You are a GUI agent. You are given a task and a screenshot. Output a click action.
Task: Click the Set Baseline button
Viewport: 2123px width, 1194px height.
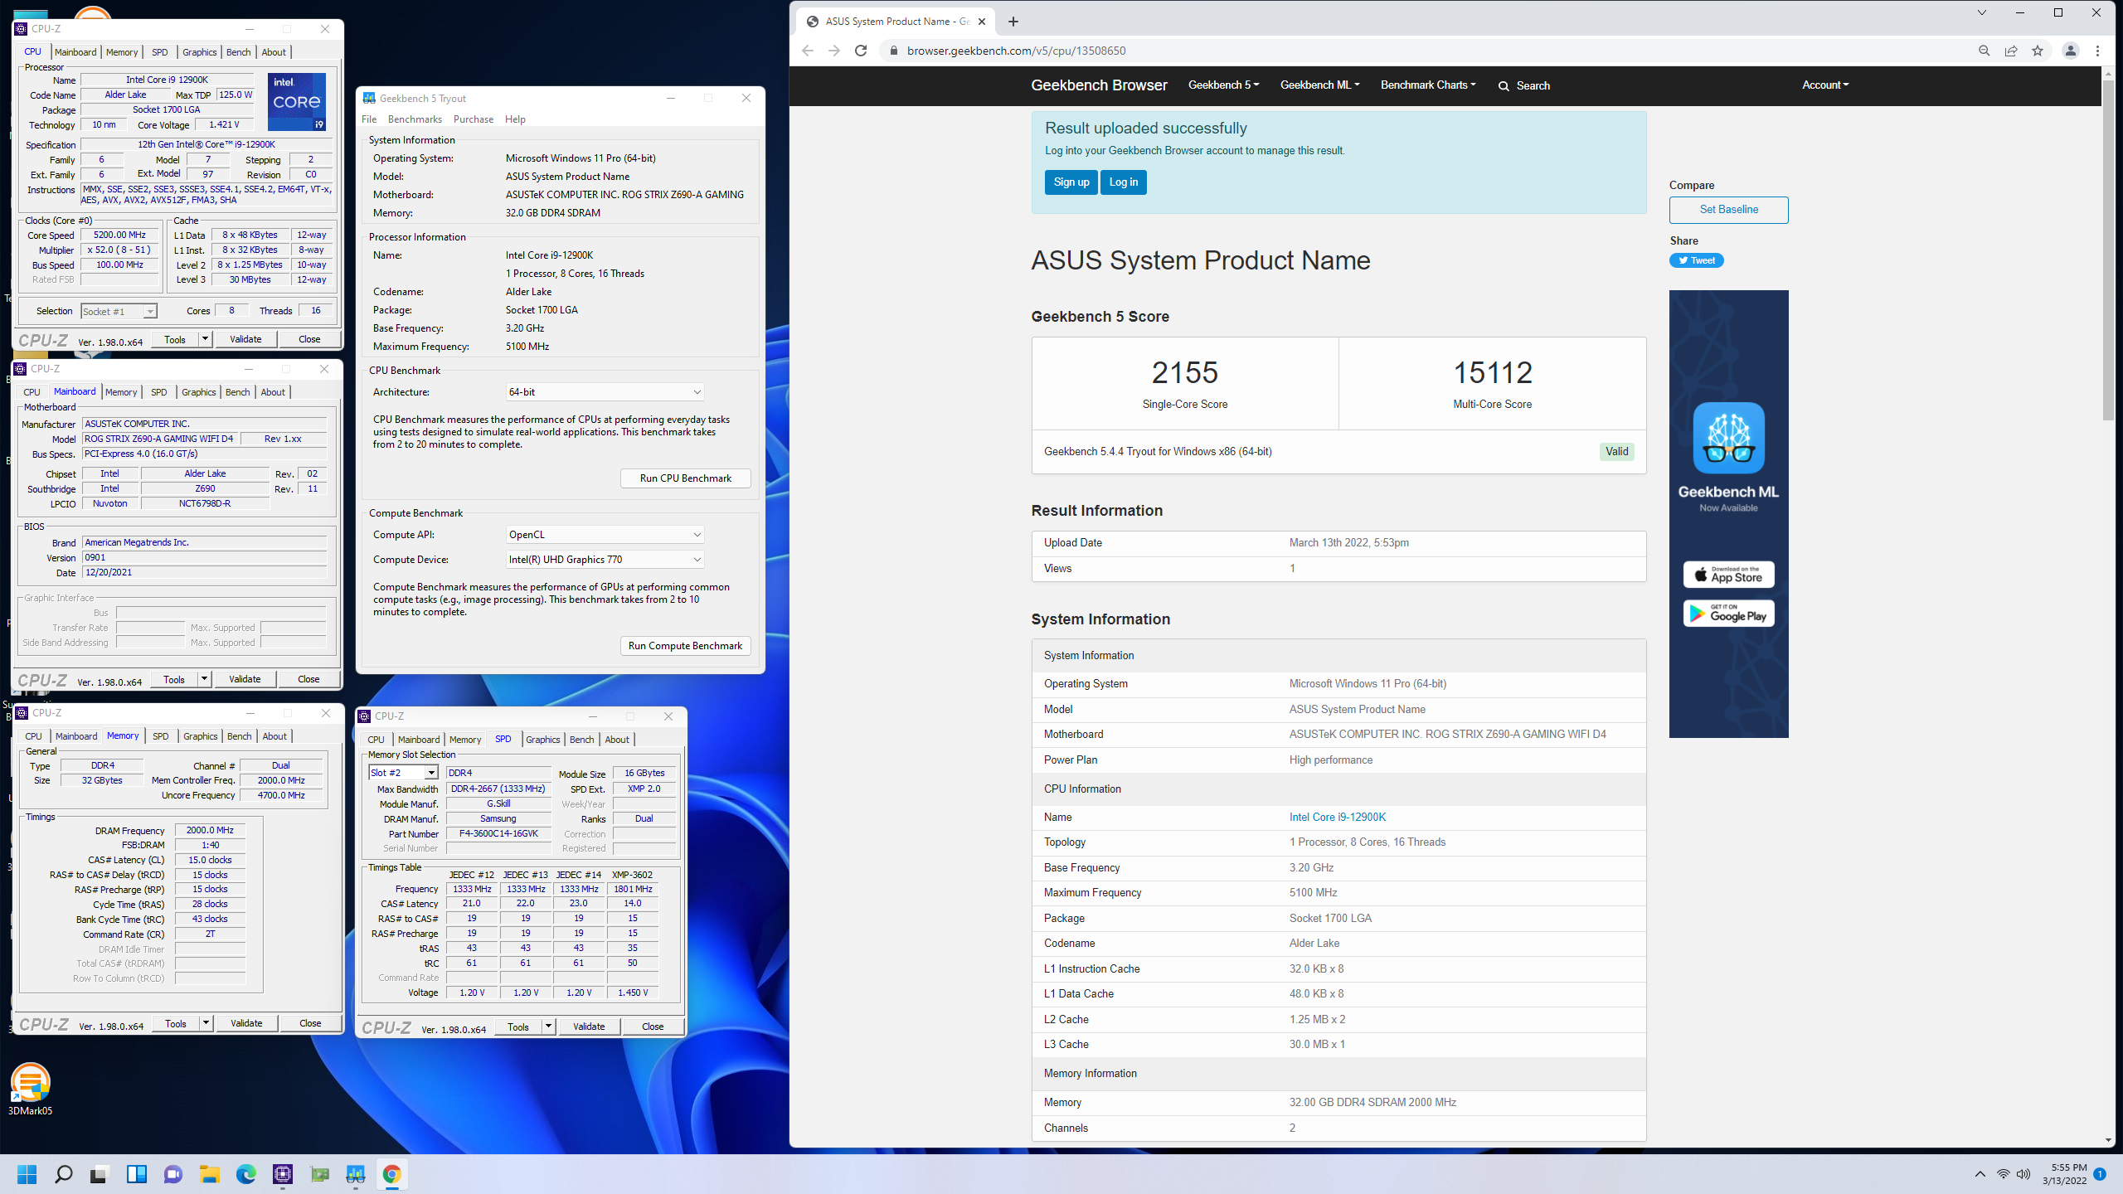coord(1728,210)
